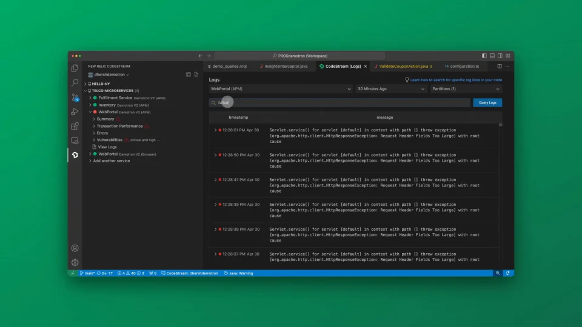Expand the 12:28:50 PM log row
582x327 pixels.
click(x=215, y=155)
